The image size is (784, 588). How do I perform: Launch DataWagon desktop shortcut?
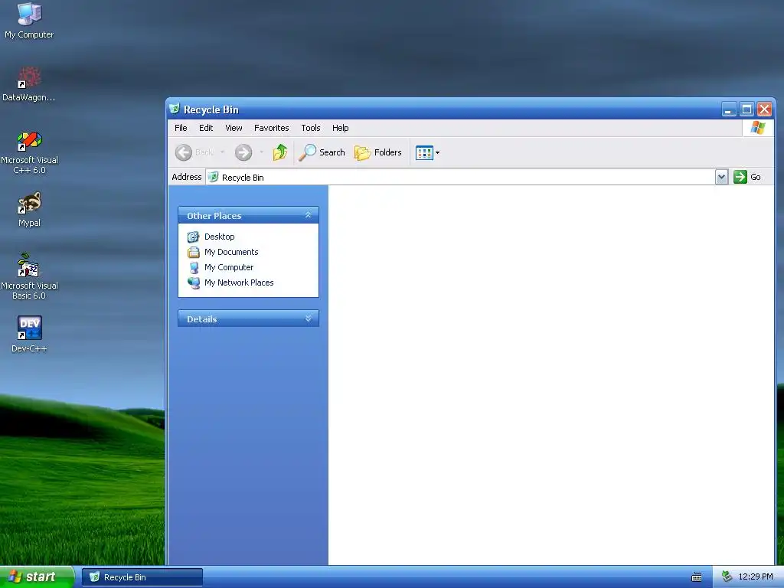(x=29, y=83)
